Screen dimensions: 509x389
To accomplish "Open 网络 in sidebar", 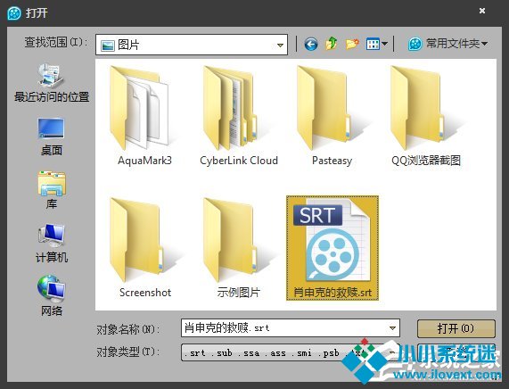I will pyautogui.click(x=52, y=296).
